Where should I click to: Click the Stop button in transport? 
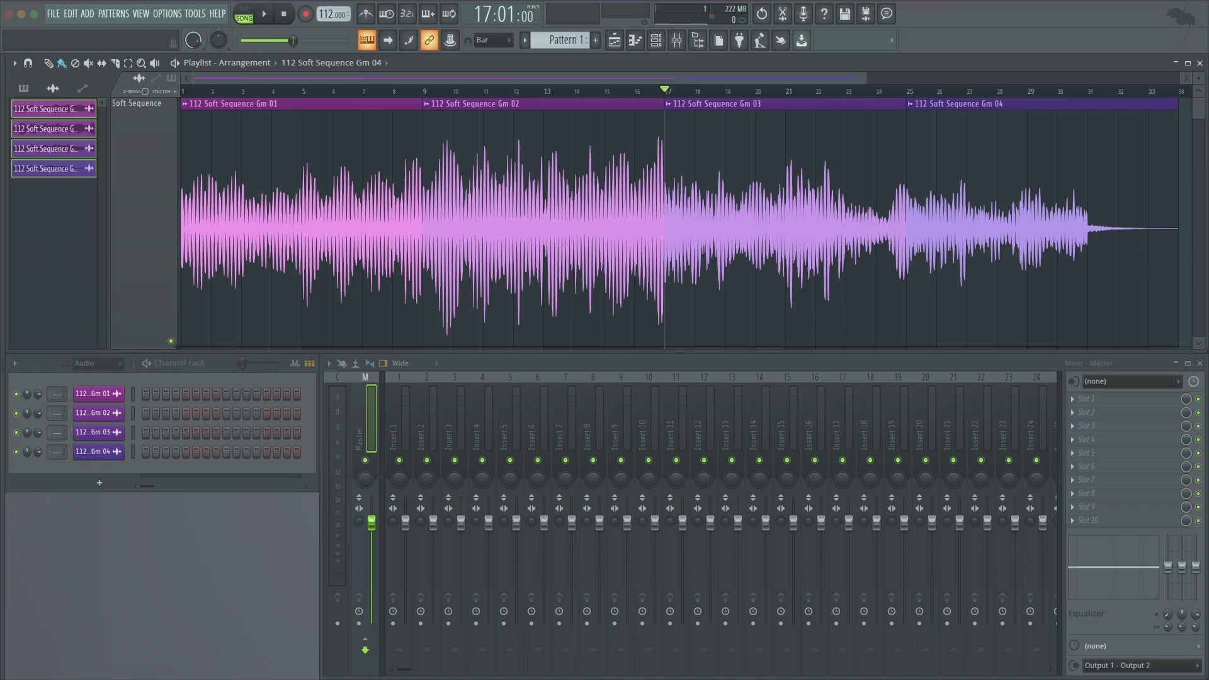(284, 14)
